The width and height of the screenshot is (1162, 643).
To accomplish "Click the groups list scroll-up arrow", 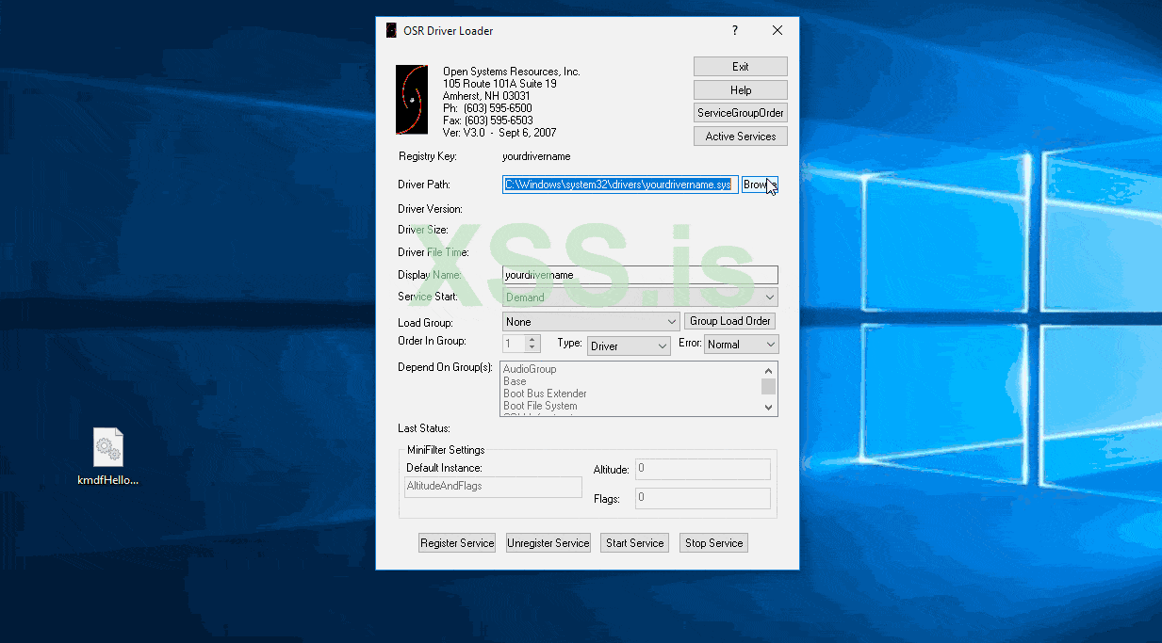I will [x=769, y=370].
